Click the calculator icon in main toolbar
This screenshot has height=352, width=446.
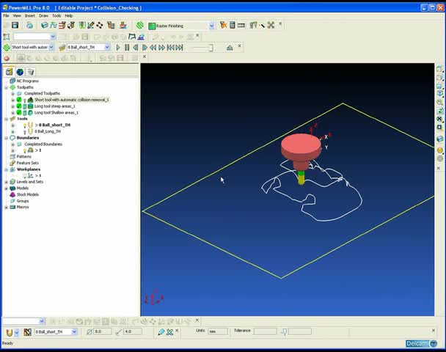[x=232, y=26]
